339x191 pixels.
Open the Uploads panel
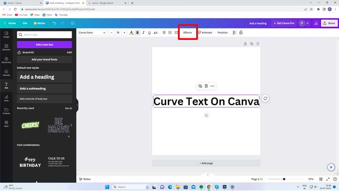click(x=6, y=73)
